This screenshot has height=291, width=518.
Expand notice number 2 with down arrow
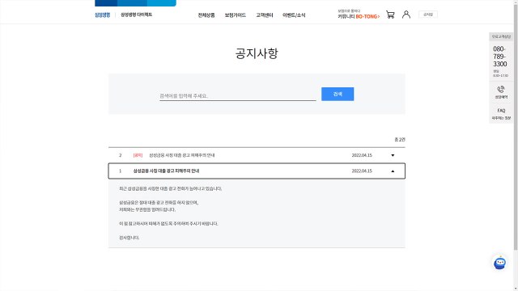(393, 155)
